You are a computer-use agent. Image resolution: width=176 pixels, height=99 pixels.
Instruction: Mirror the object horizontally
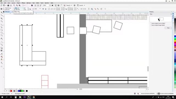click(x=43, y=9)
